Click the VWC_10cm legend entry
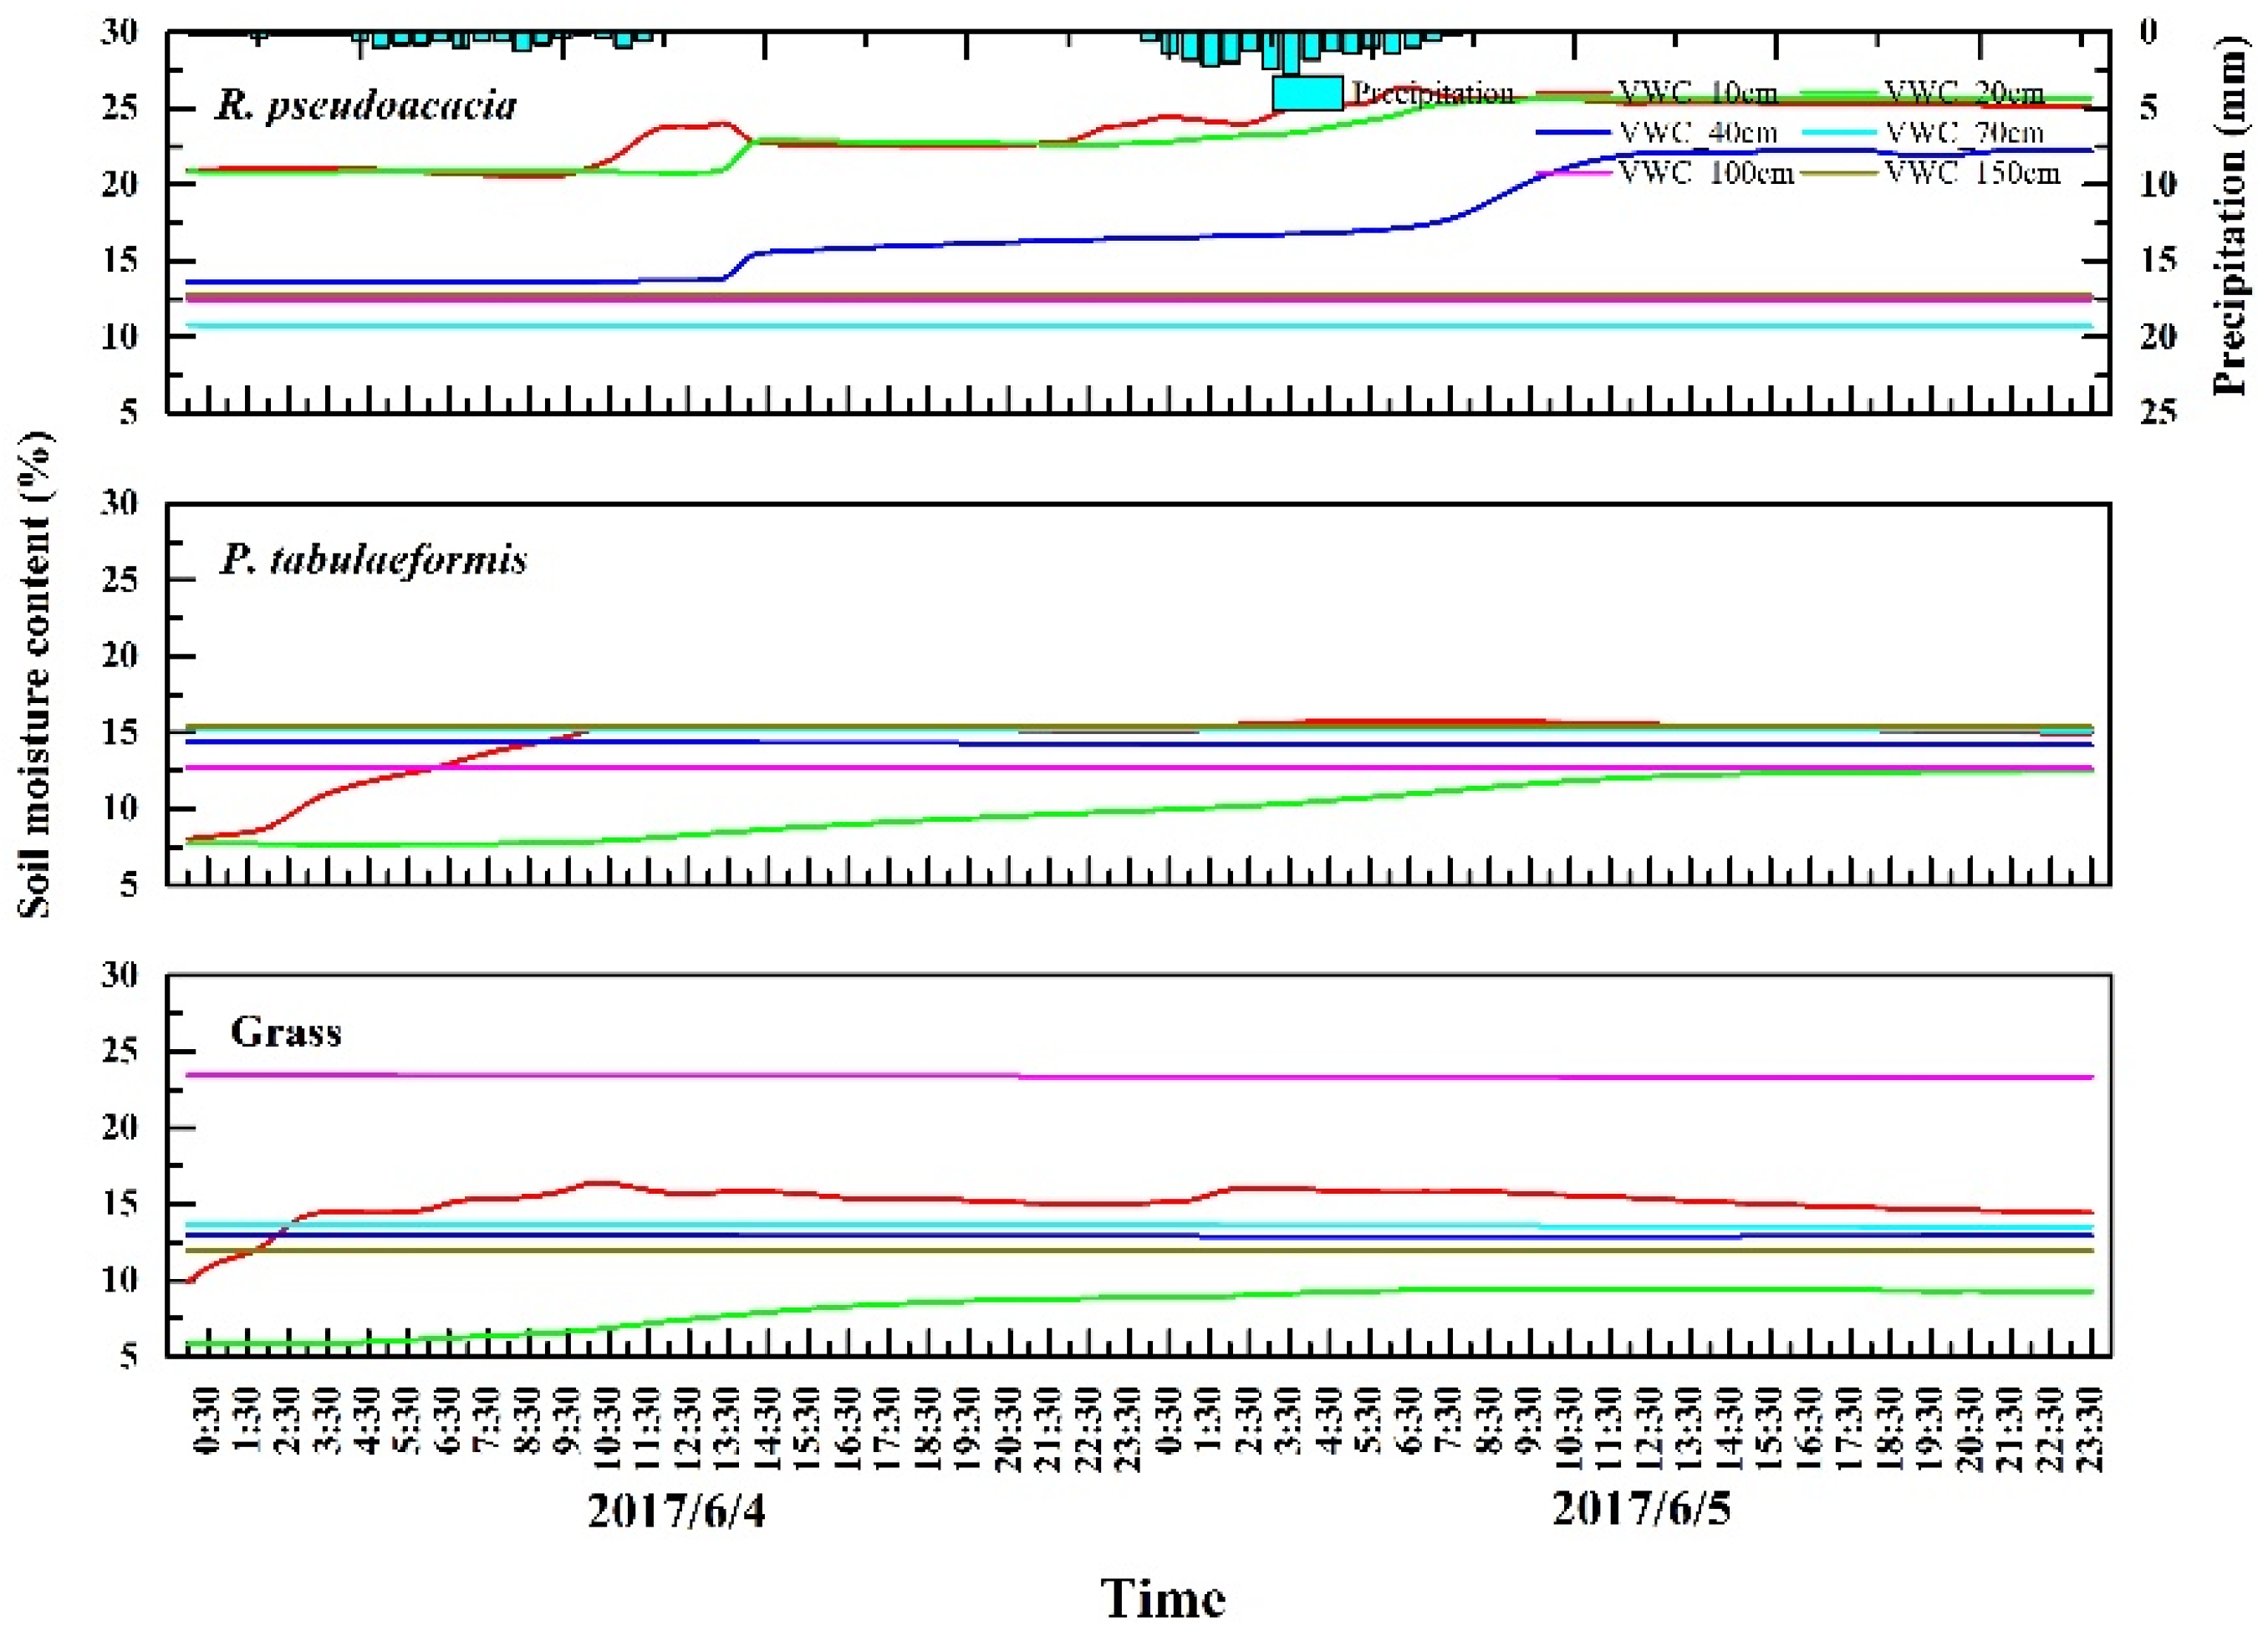The image size is (2268, 1636). tap(1697, 94)
